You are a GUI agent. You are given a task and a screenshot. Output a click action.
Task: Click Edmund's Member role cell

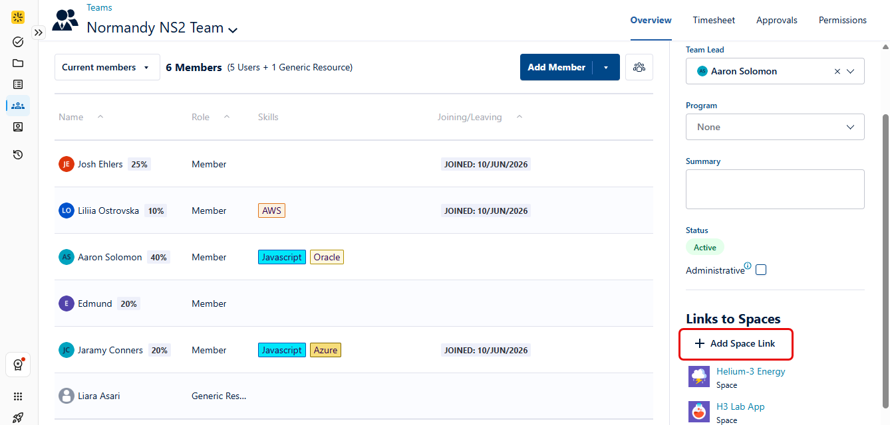[209, 303]
